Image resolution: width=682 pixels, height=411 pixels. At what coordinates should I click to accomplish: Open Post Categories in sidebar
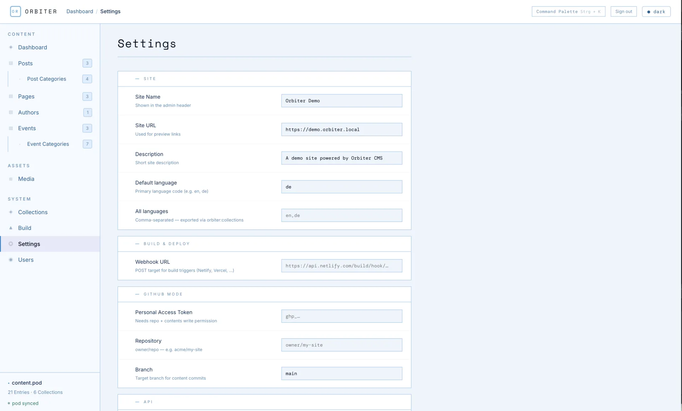[47, 79]
